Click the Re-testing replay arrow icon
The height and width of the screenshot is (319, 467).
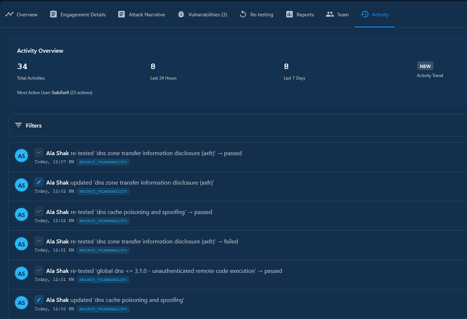(243, 15)
